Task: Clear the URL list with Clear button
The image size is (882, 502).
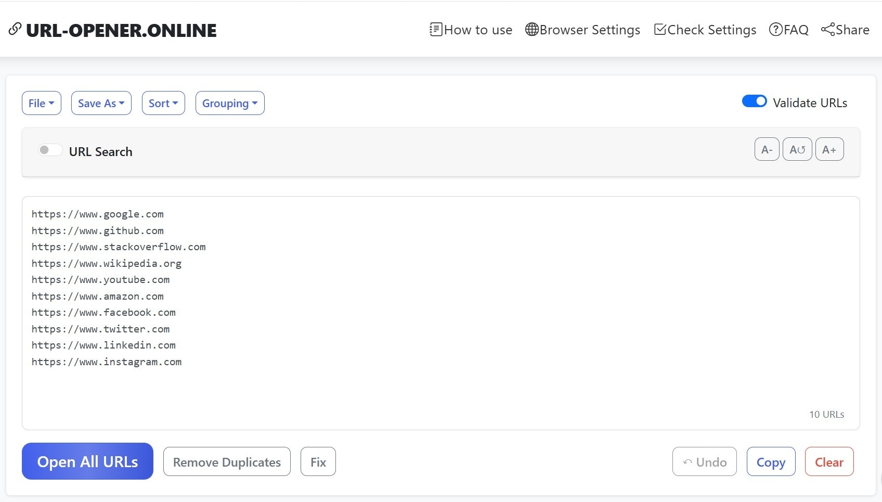Action: pyautogui.click(x=829, y=461)
